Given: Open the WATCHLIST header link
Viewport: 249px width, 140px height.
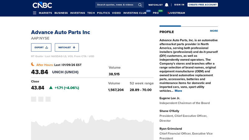Looking at the screenshot, I should click(x=155, y=5).
